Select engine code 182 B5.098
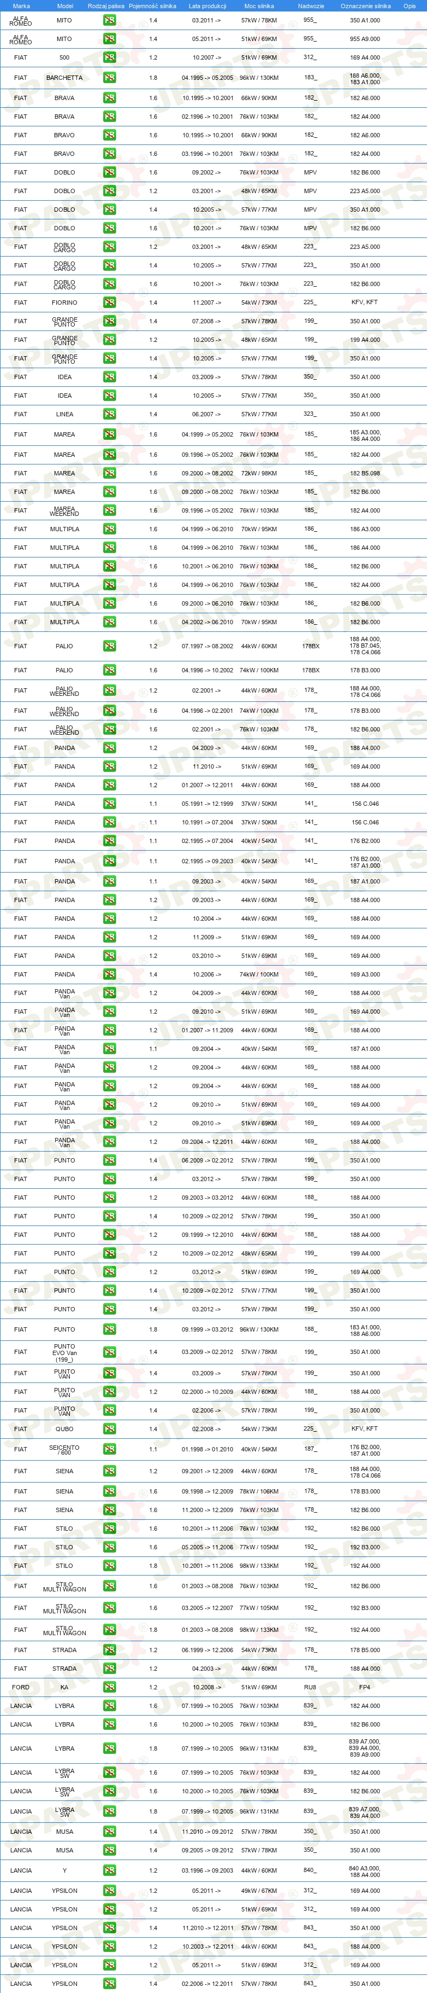This screenshot has height=1993, width=427. (364, 473)
